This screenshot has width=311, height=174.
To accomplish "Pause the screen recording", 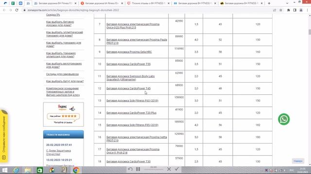I will tap(138, 169).
